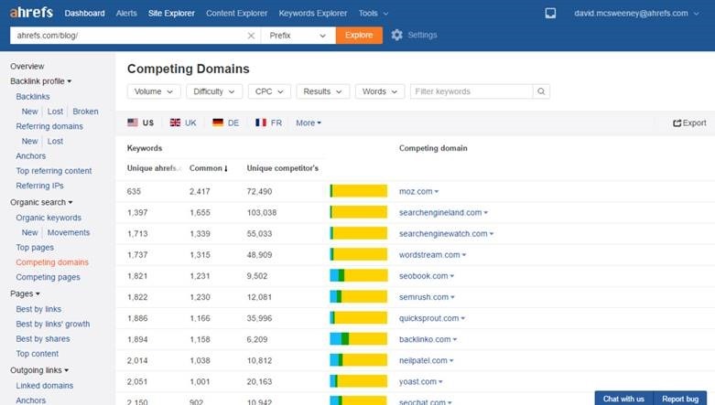Click the search magnifier icon in keyword filter

541,91
